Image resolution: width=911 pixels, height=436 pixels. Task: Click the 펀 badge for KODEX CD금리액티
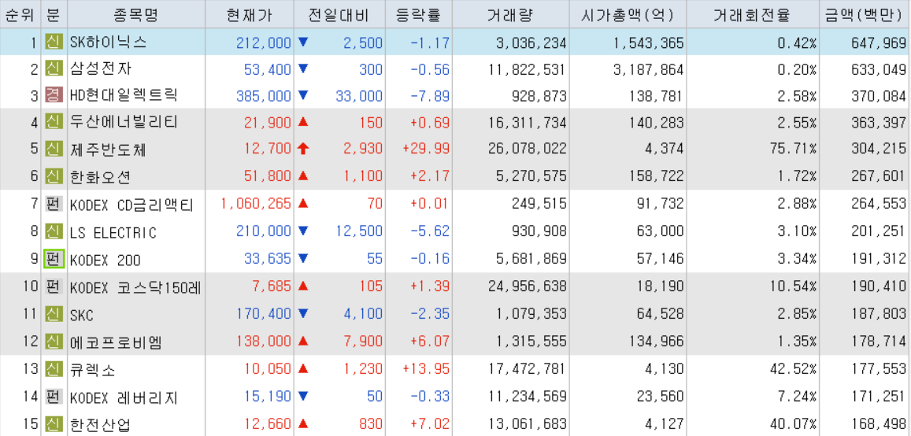tap(54, 204)
